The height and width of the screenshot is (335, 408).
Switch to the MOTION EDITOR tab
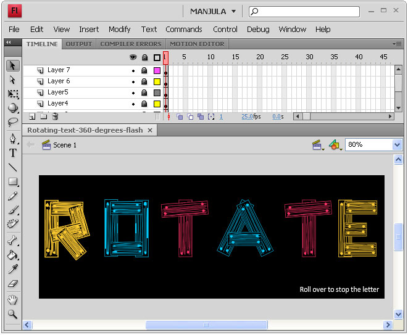[x=198, y=44]
